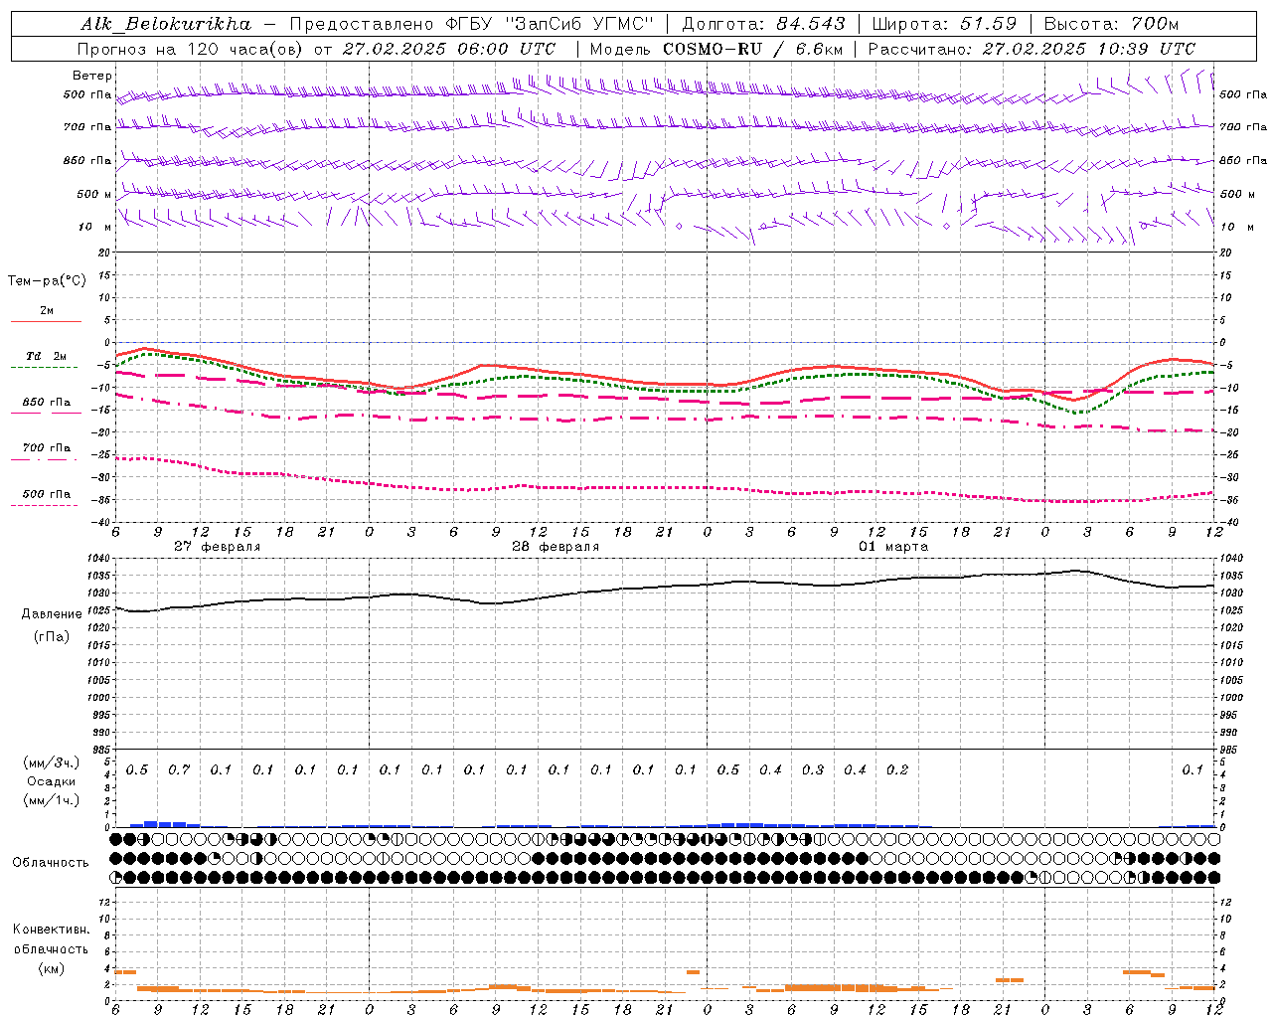This screenshot has height=1018, width=1272.
Task: Click the (км) convective cloud unit label
Action: 52,968
